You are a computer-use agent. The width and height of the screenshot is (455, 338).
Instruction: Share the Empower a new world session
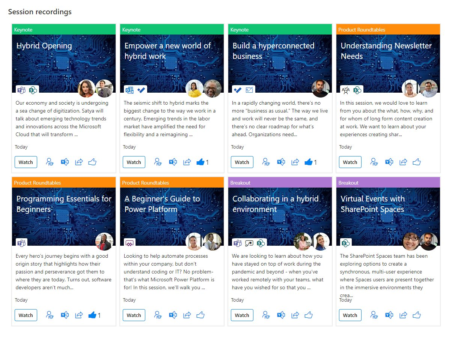click(187, 162)
